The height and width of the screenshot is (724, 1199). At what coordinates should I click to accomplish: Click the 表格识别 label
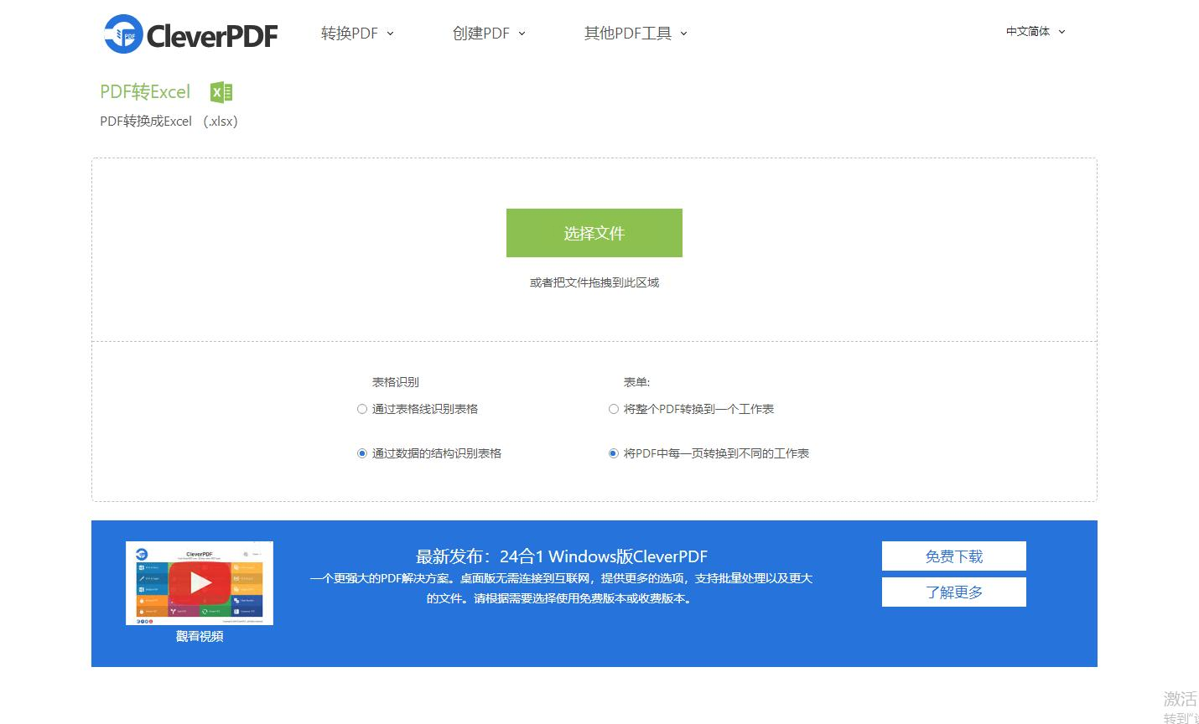pyautogui.click(x=396, y=382)
